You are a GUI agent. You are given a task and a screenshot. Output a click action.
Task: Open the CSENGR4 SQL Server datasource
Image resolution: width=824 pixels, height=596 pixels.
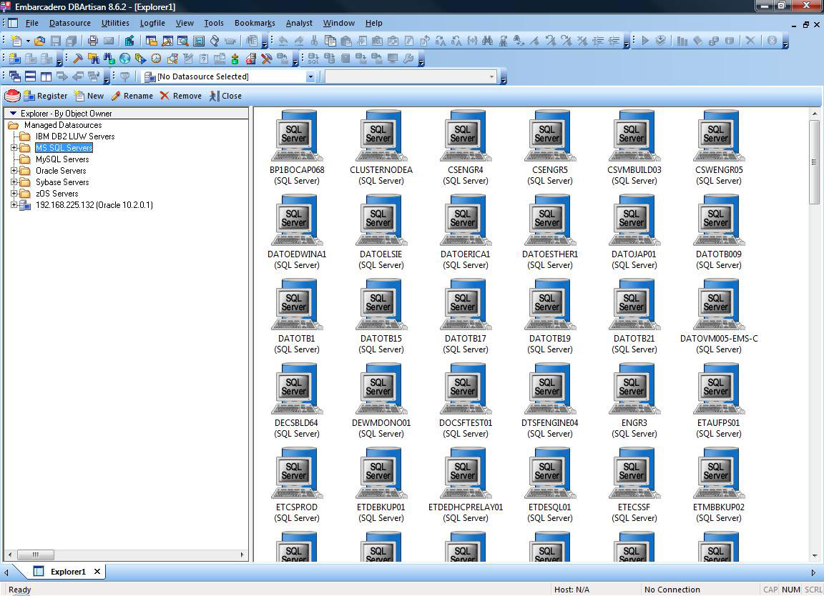pyautogui.click(x=465, y=147)
